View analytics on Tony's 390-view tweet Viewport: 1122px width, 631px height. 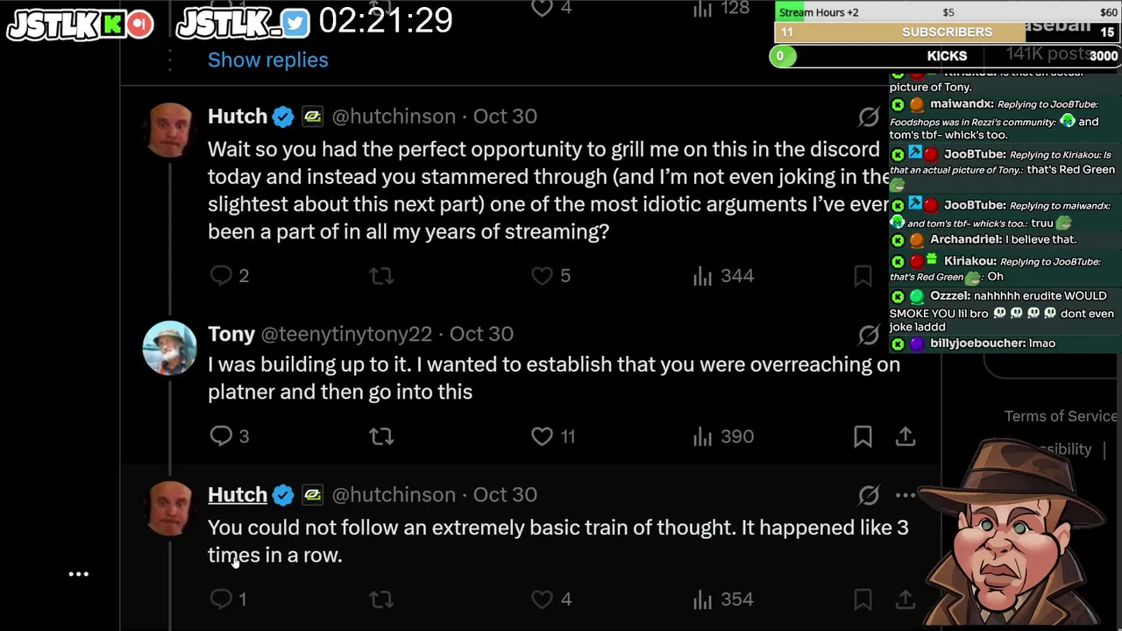click(703, 436)
